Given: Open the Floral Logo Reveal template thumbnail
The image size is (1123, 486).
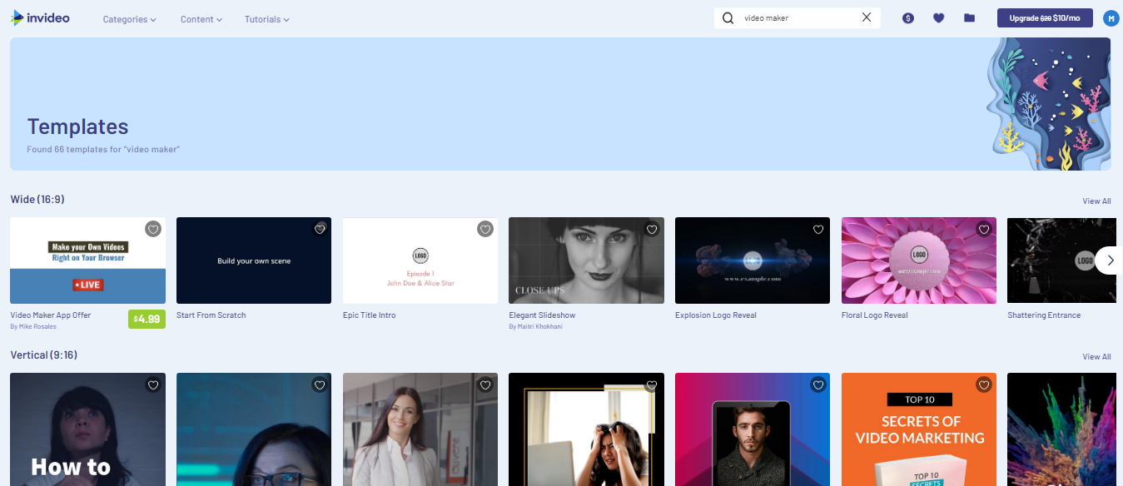Looking at the screenshot, I should point(918,260).
